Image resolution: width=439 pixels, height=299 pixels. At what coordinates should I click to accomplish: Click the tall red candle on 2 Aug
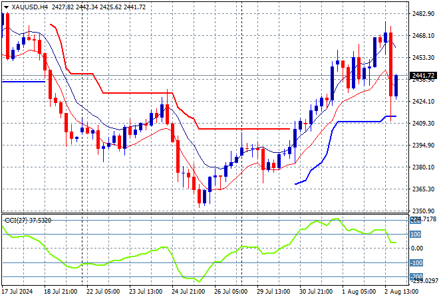(x=390, y=64)
